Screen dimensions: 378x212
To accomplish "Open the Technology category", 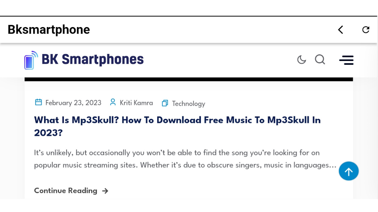I will click(x=188, y=104).
